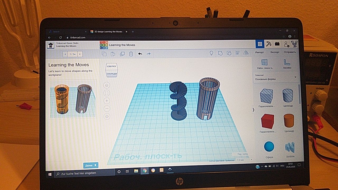Click the СВЕРХУ face of view cube
Image resolution: width=338 pixels, height=190 pixels.
pos(111,66)
